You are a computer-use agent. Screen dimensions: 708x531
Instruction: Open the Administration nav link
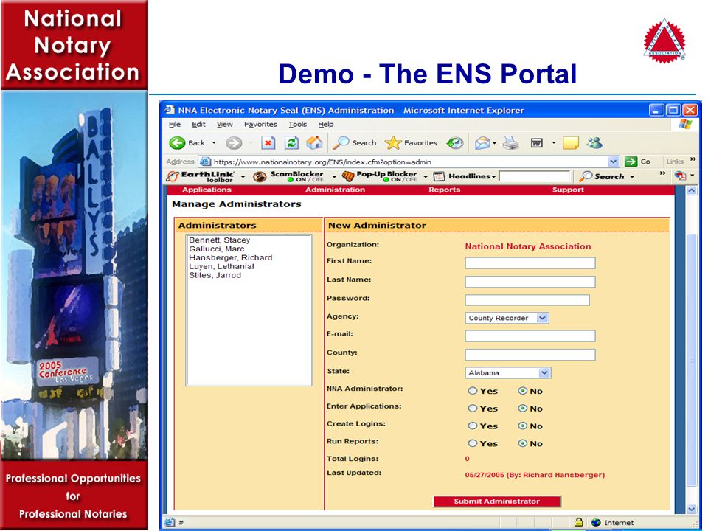(x=335, y=190)
